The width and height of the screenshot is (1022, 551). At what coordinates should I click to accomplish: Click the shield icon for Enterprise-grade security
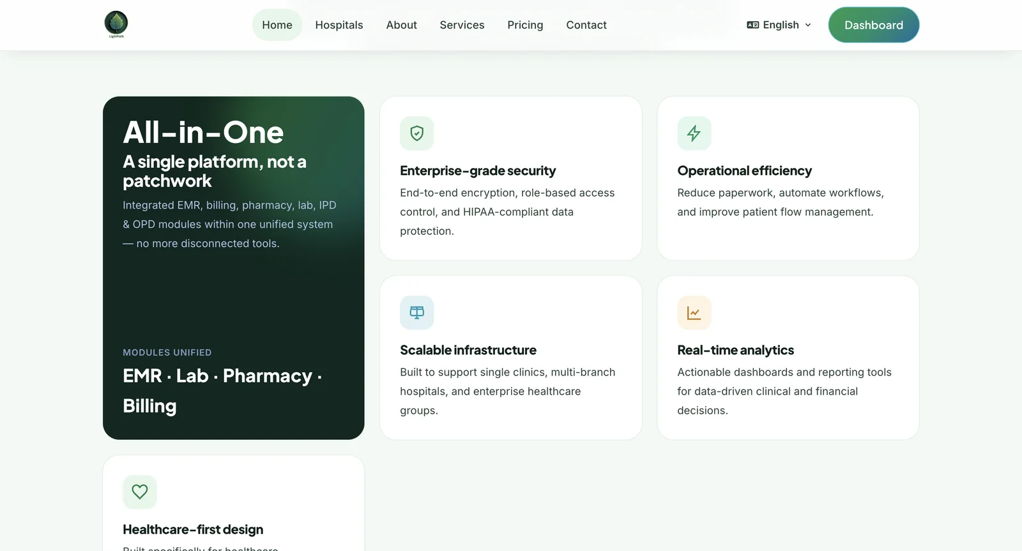(x=417, y=133)
